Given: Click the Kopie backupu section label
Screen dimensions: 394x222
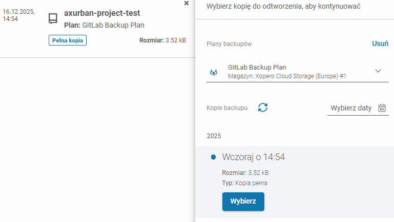Looking at the screenshot, I should pyautogui.click(x=227, y=108).
